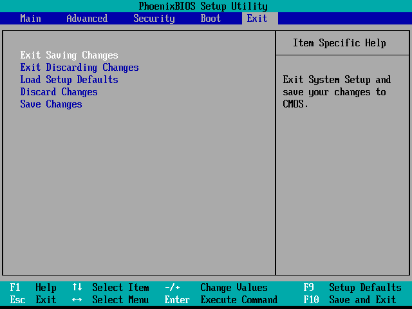Click Load Setup Defaults entry
This screenshot has height=309, width=412.
(x=69, y=80)
